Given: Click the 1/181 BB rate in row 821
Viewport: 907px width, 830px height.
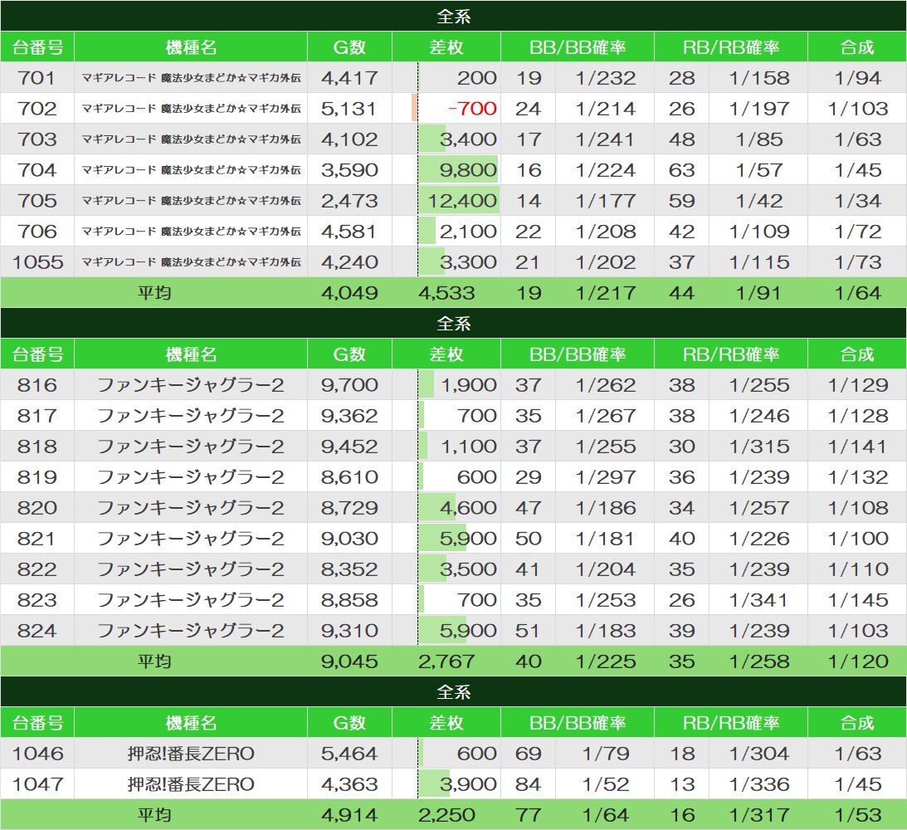Looking at the screenshot, I should [x=606, y=538].
